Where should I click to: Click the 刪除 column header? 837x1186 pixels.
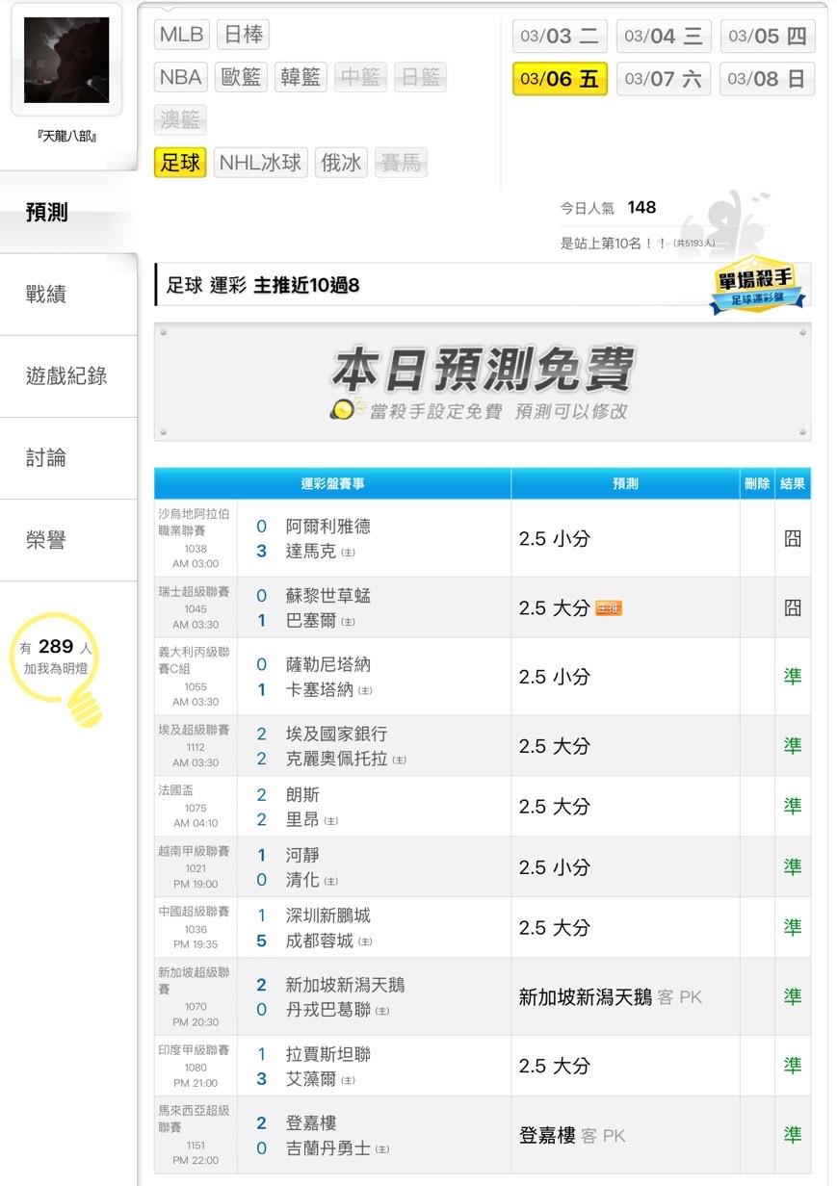coord(757,484)
